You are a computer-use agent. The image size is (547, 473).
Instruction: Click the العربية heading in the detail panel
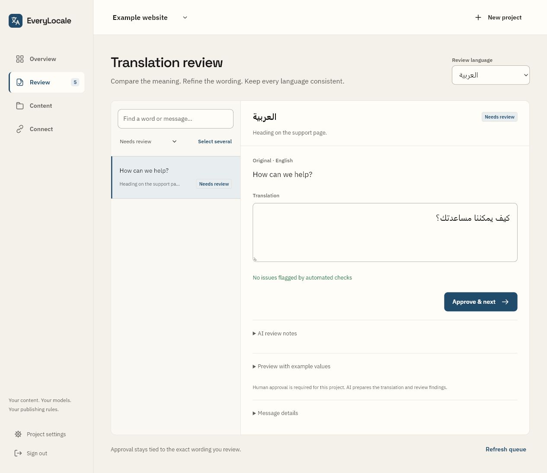coord(265,117)
